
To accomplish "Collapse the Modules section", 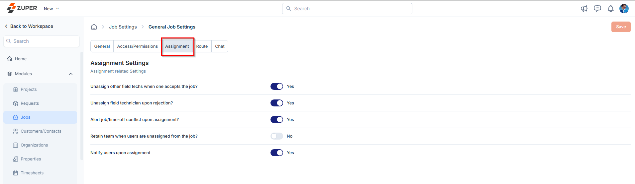I will [70, 74].
